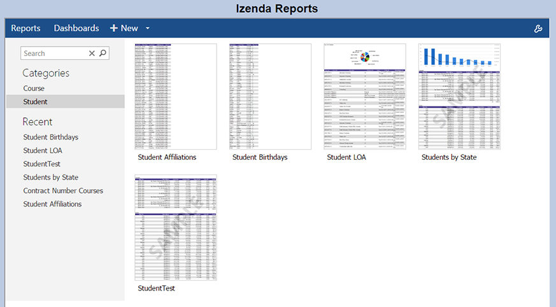
Task: Open recent Student Birthdays report
Action: (x=51, y=137)
